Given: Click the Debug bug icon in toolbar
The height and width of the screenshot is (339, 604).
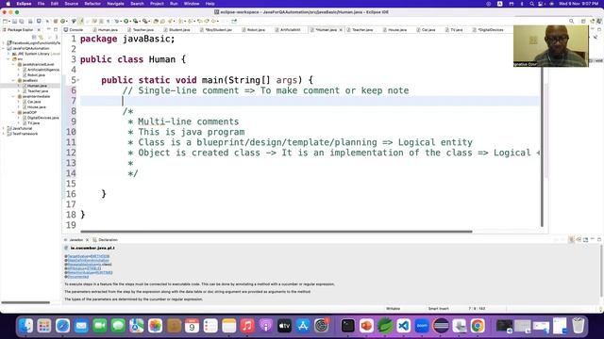Looking at the screenshot, I should point(117,21).
